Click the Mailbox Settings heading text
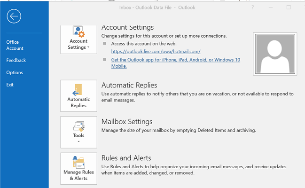This screenshot has width=305, height=188. (x=127, y=121)
